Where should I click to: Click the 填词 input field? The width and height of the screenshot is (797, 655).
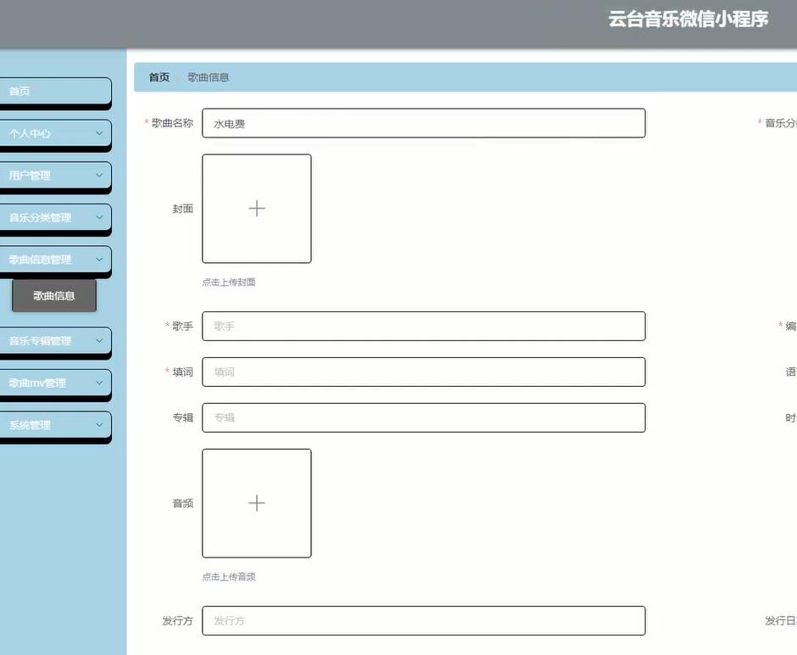[x=424, y=370]
